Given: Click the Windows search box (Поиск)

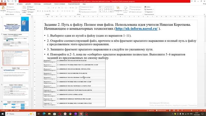Looking at the screenshot, I should 21,114.
